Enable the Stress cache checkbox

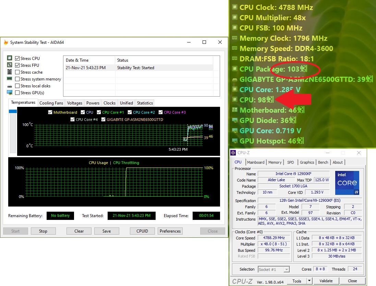[17, 72]
